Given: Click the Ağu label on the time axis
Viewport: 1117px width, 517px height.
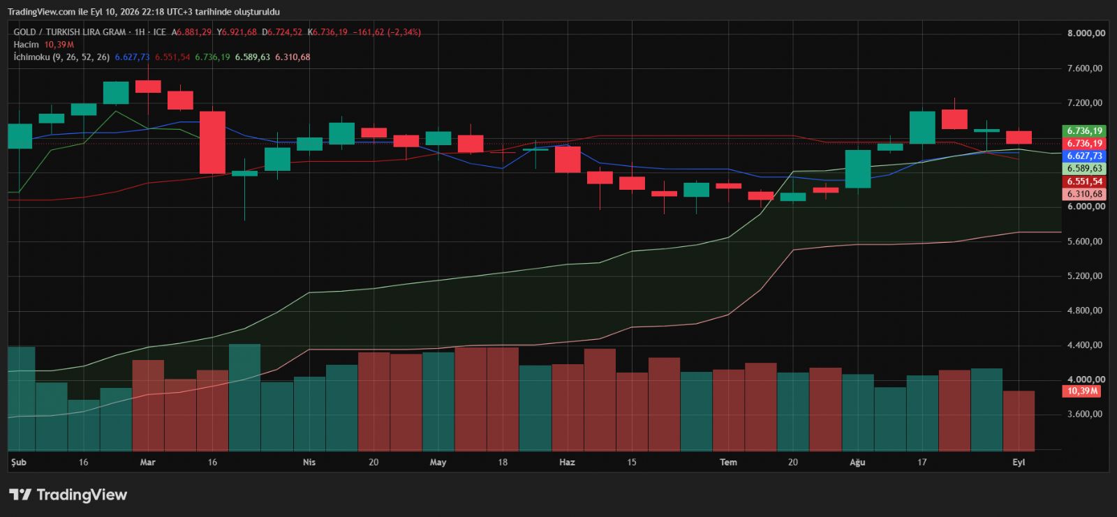Looking at the screenshot, I should coord(857,463).
